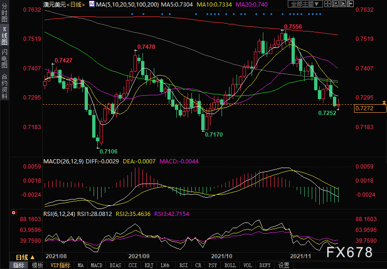
Task: Click the shift-chart-left axis icon
Action: (335, 4)
